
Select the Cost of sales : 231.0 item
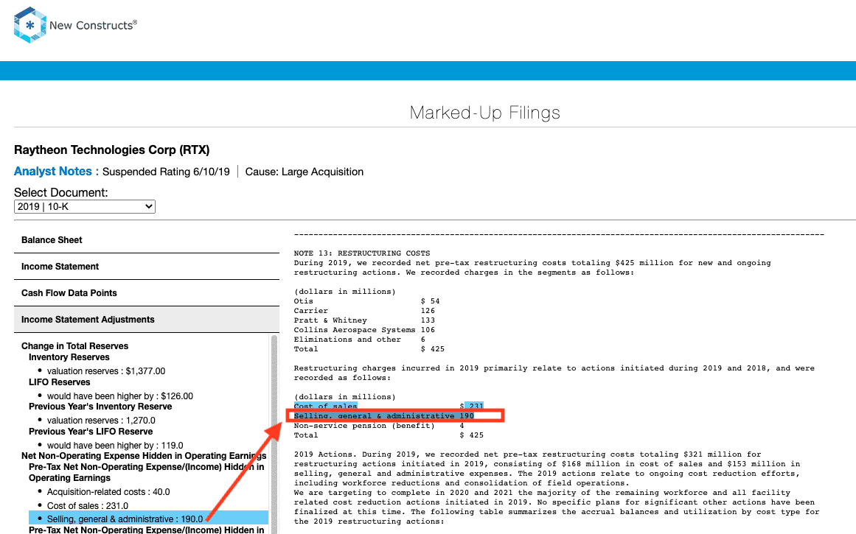click(x=87, y=506)
